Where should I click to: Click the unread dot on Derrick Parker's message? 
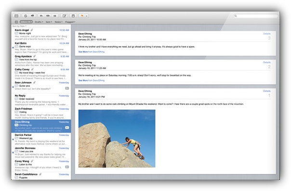[13, 139]
